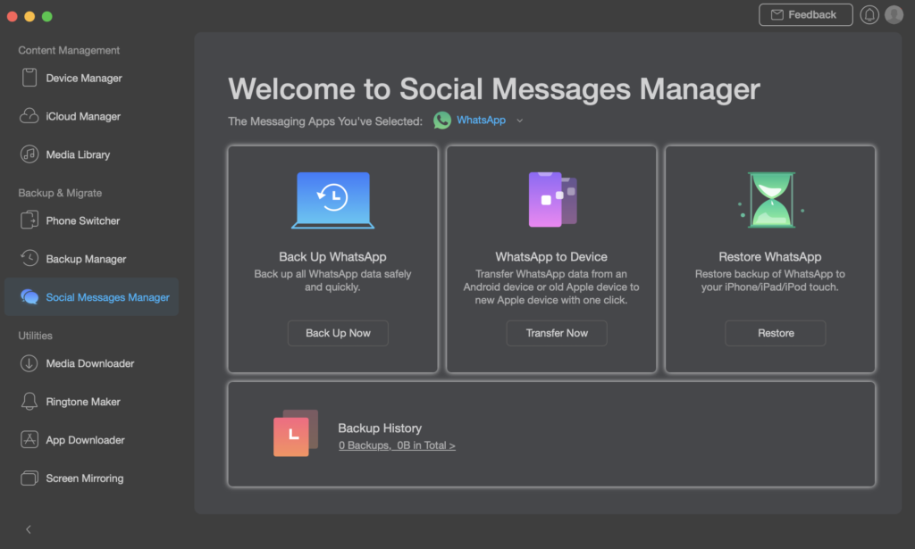Click the Backup Manager clock icon
This screenshot has width=915, height=549.
point(29,259)
